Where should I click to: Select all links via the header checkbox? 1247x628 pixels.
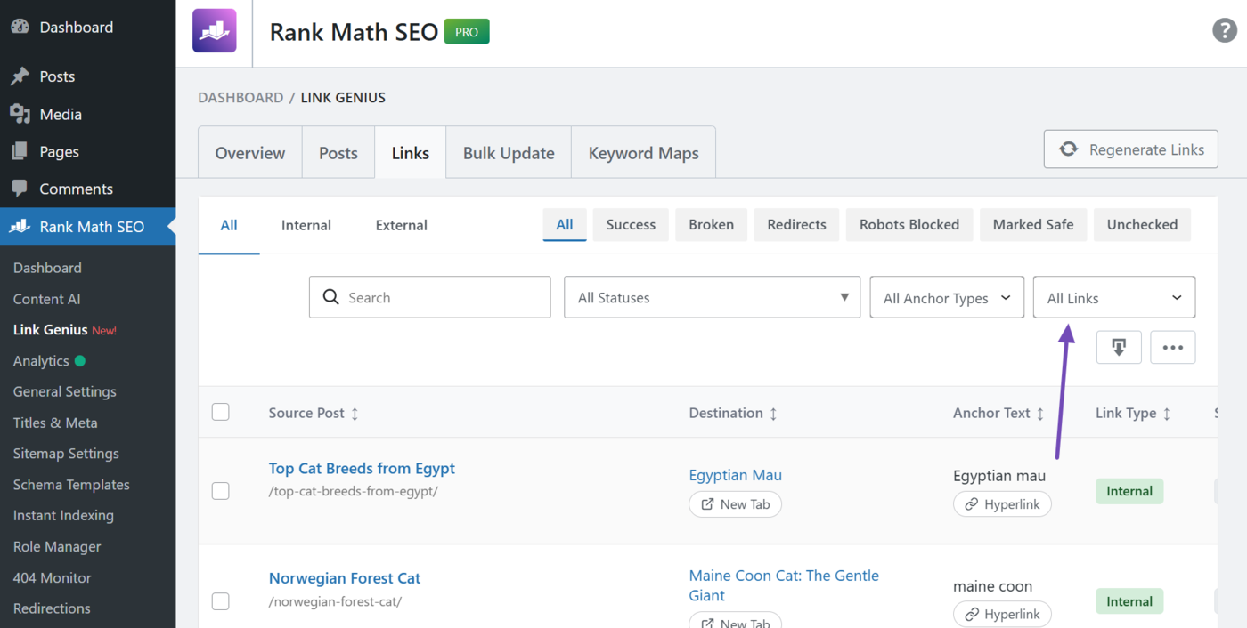220,412
